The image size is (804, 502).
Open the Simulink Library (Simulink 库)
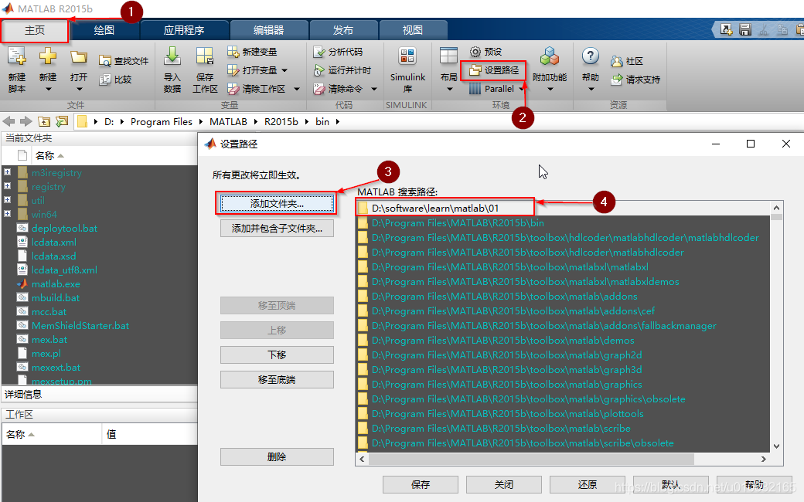(x=407, y=70)
